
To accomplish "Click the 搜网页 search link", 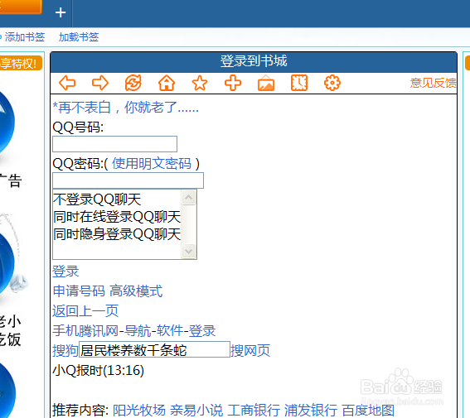I will point(250,350).
